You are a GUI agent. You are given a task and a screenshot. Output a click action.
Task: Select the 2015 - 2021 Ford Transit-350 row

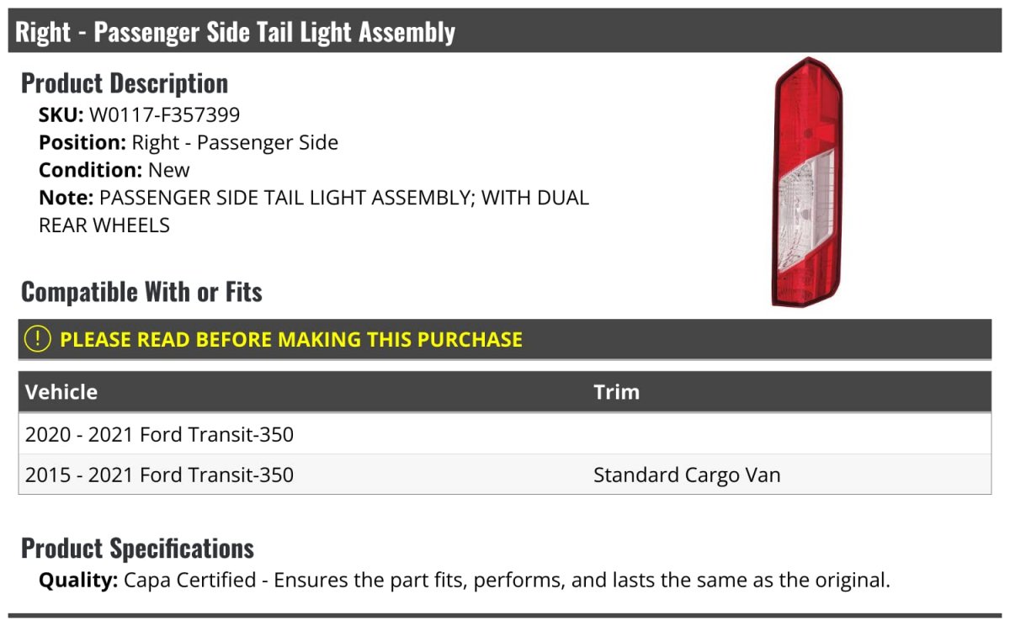[160, 475]
